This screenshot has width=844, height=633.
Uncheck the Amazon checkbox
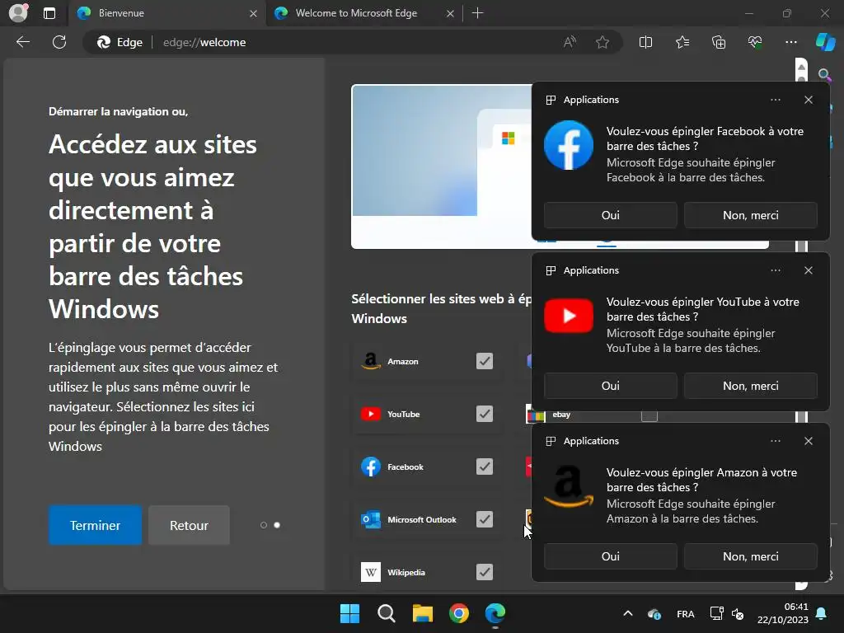(485, 361)
